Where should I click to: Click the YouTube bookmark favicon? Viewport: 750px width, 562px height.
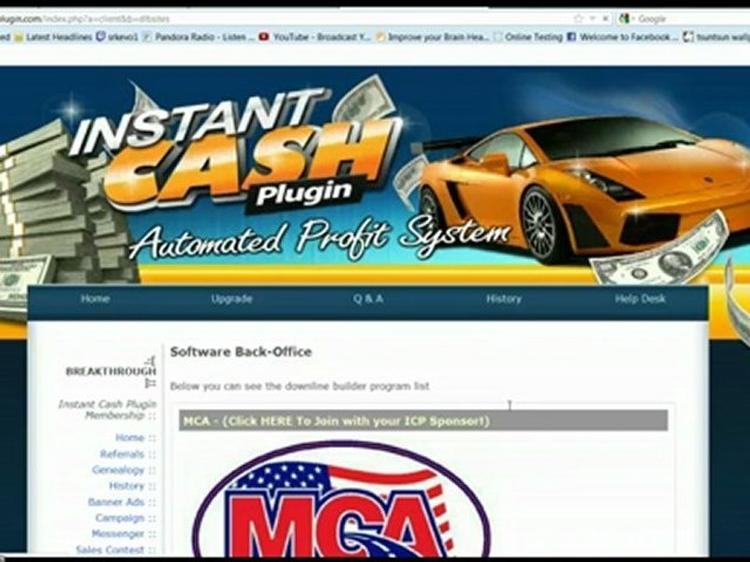point(263,37)
